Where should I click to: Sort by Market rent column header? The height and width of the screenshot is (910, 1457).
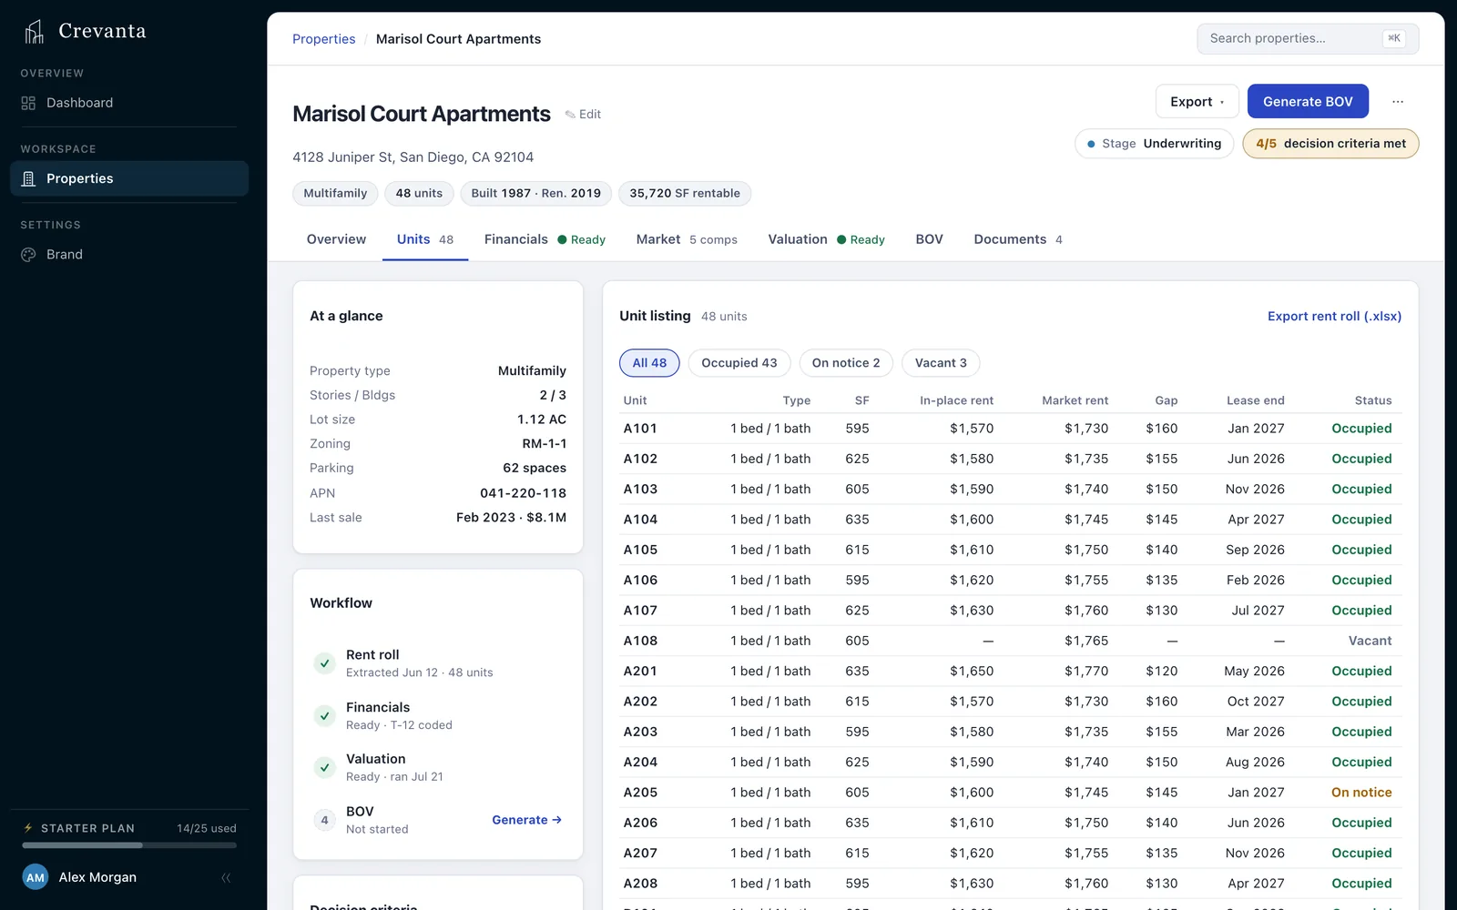coord(1075,400)
